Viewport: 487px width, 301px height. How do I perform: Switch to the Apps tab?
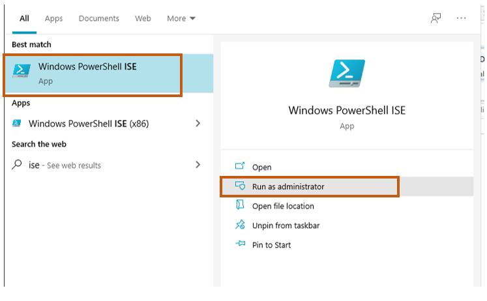pyautogui.click(x=53, y=19)
